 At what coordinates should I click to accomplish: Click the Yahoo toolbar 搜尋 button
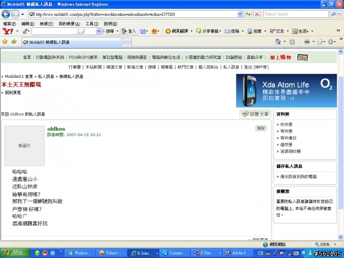[110, 31]
